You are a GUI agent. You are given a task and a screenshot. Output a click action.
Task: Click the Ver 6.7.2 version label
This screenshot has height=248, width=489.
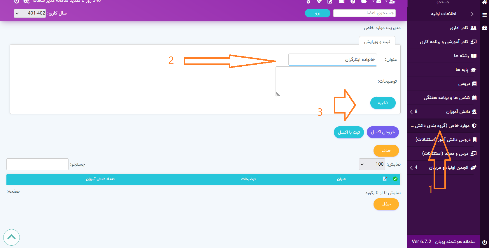click(x=421, y=242)
